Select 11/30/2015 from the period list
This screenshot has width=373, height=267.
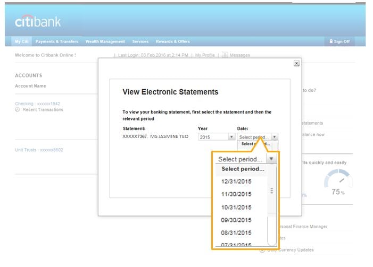(236, 194)
